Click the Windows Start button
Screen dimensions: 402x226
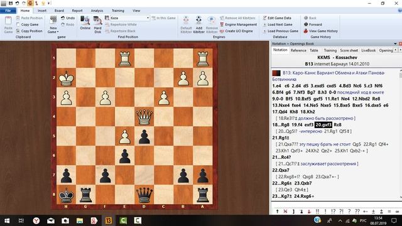[7, 220]
